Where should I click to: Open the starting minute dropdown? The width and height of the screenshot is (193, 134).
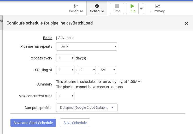pyautogui.click(x=87, y=70)
